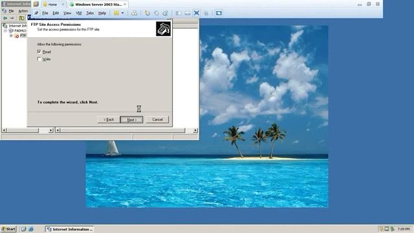
Task: Toggle the library sidebar view icon
Action: [179, 13]
